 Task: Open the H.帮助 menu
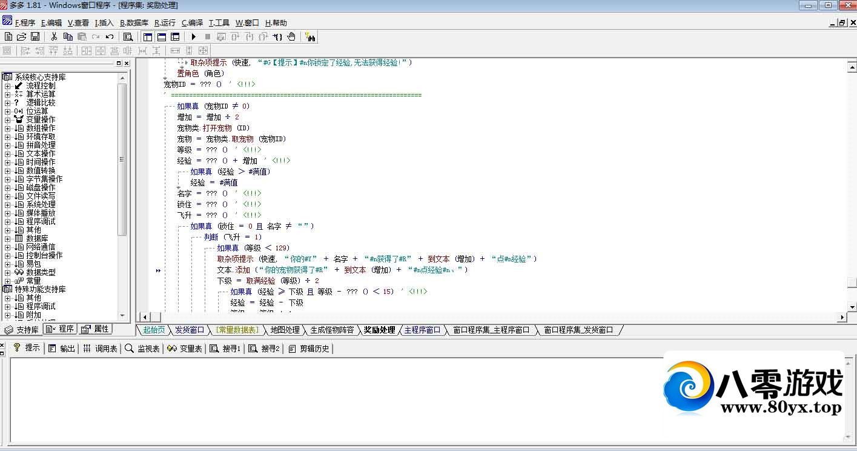(276, 22)
